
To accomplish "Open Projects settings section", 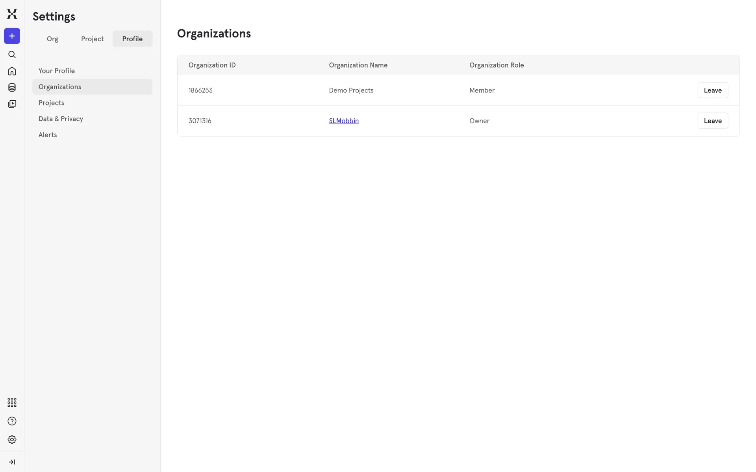I will click(x=51, y=103).
